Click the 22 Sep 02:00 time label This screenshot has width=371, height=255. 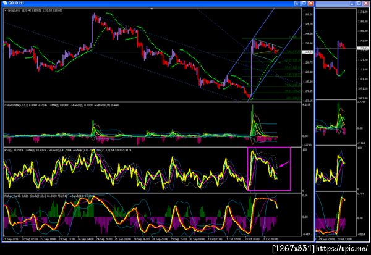click(29, 239)
